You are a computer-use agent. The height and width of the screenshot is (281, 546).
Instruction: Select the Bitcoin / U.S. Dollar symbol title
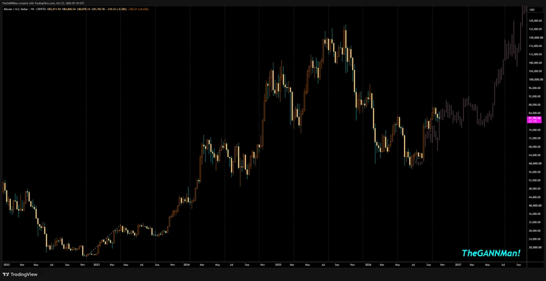point(16,10)
